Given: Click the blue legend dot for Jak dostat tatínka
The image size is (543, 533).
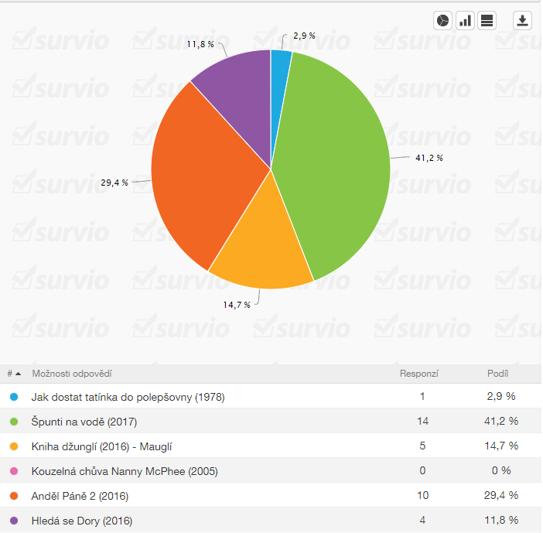Looking at the screenshot, I should pyautogui.click(x=14, y=397).
